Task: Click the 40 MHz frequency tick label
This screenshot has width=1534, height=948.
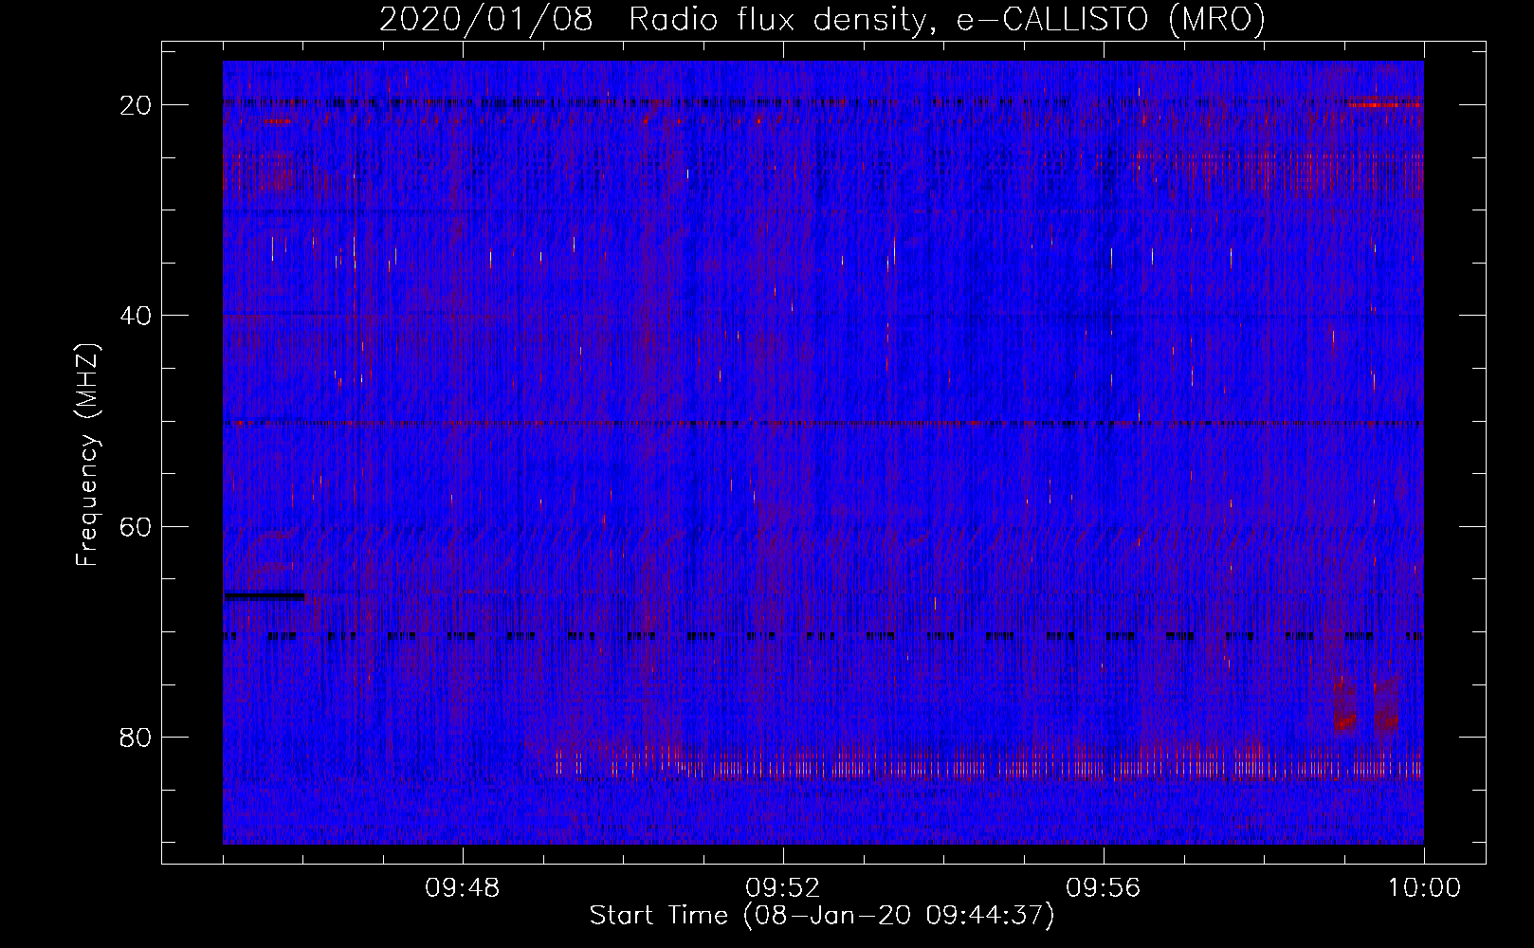Action: 137,315
